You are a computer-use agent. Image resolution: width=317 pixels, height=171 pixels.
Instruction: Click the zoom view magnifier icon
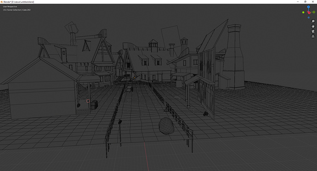click(x=313, y=21)
